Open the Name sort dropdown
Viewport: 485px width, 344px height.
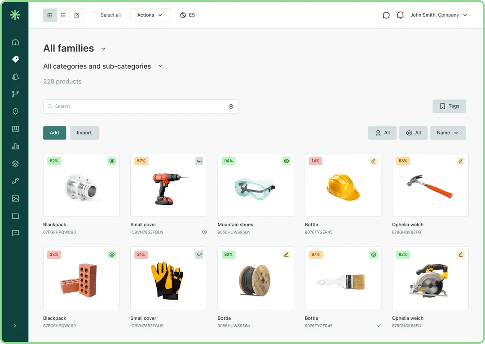click(448, 133)
